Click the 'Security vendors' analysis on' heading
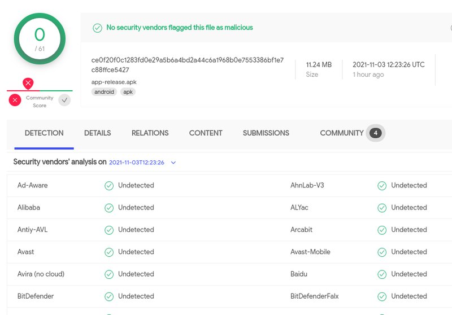This screenshot has width=452, height=315. [60, 162]
